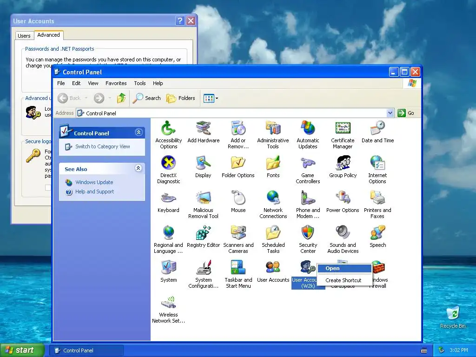
Task: Select Group Policy icon
Action: (x=343, y=167)
